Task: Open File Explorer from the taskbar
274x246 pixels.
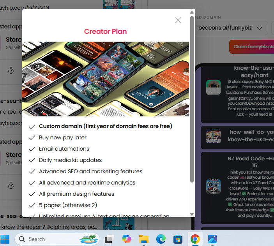Action: (x=144, y=239)
